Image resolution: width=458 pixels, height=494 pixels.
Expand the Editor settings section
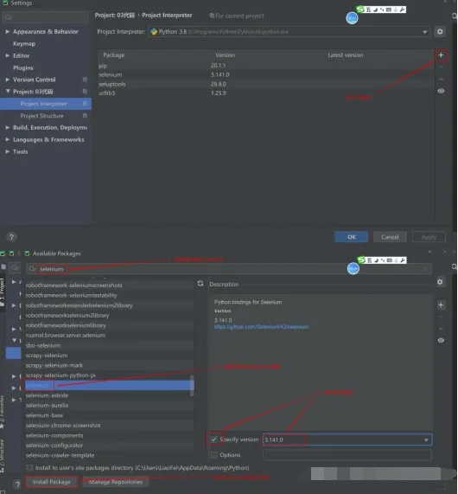click(7, 55)
